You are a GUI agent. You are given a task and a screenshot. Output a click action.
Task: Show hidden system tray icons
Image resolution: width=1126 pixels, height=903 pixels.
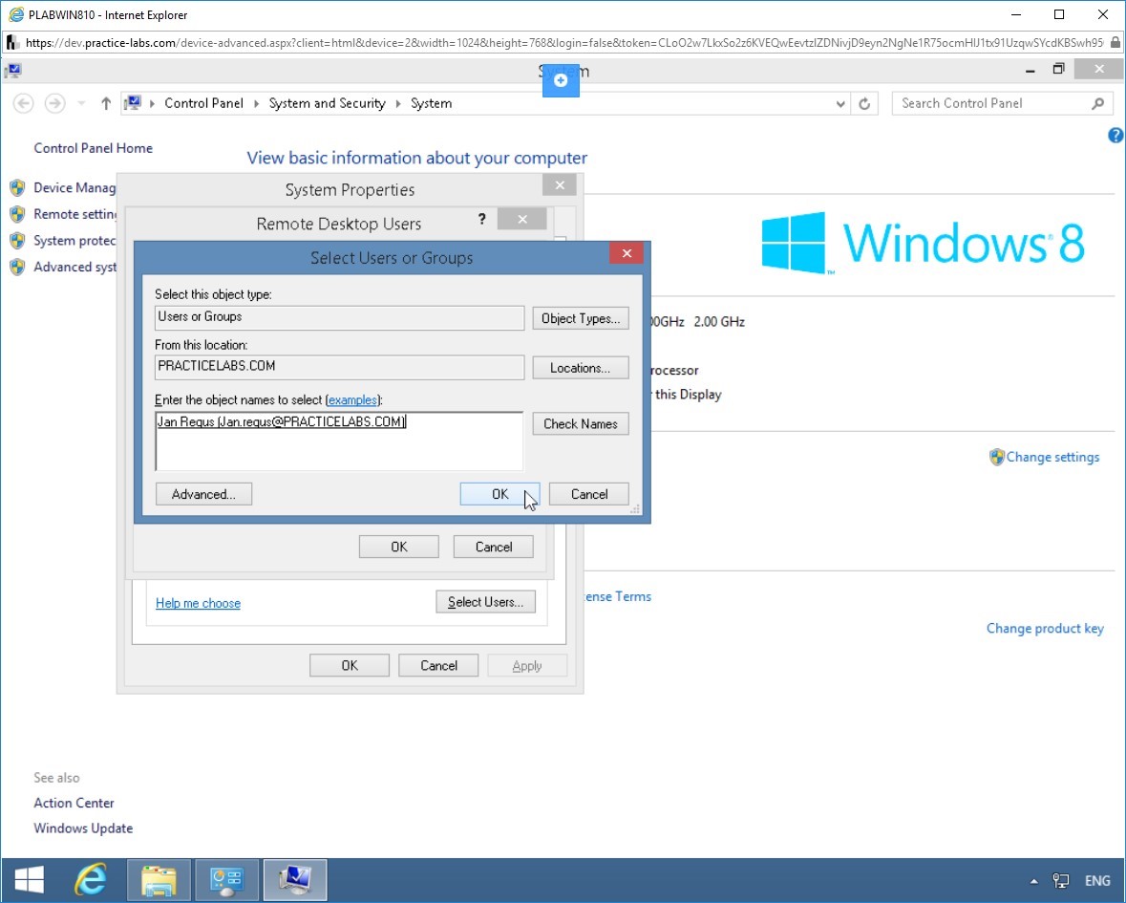pos(1034,881)
